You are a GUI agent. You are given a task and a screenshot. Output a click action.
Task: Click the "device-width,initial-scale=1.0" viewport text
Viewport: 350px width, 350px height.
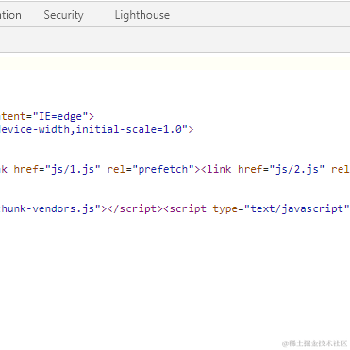click(93, 129)
